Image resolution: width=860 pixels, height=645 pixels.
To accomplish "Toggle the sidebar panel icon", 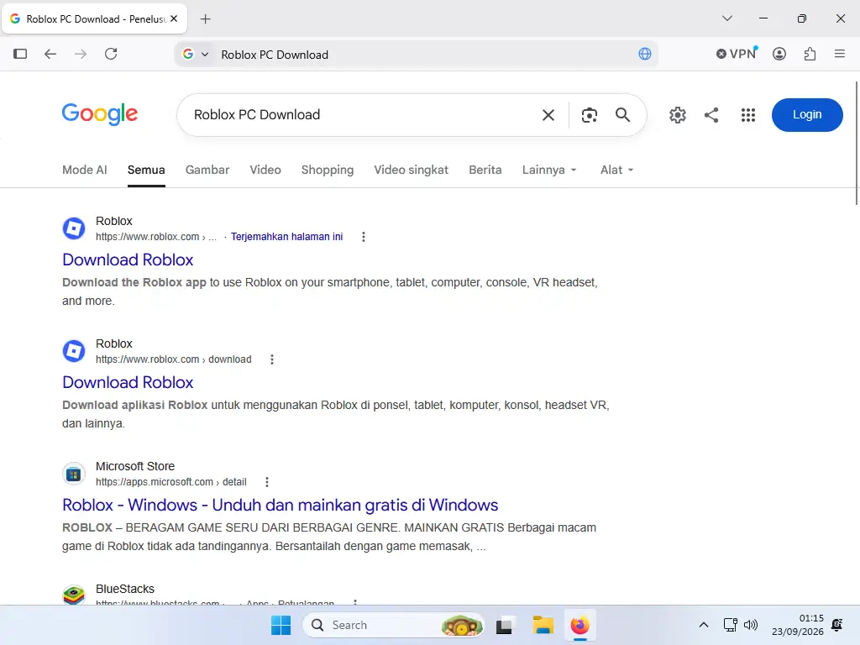I will (20, 54).
